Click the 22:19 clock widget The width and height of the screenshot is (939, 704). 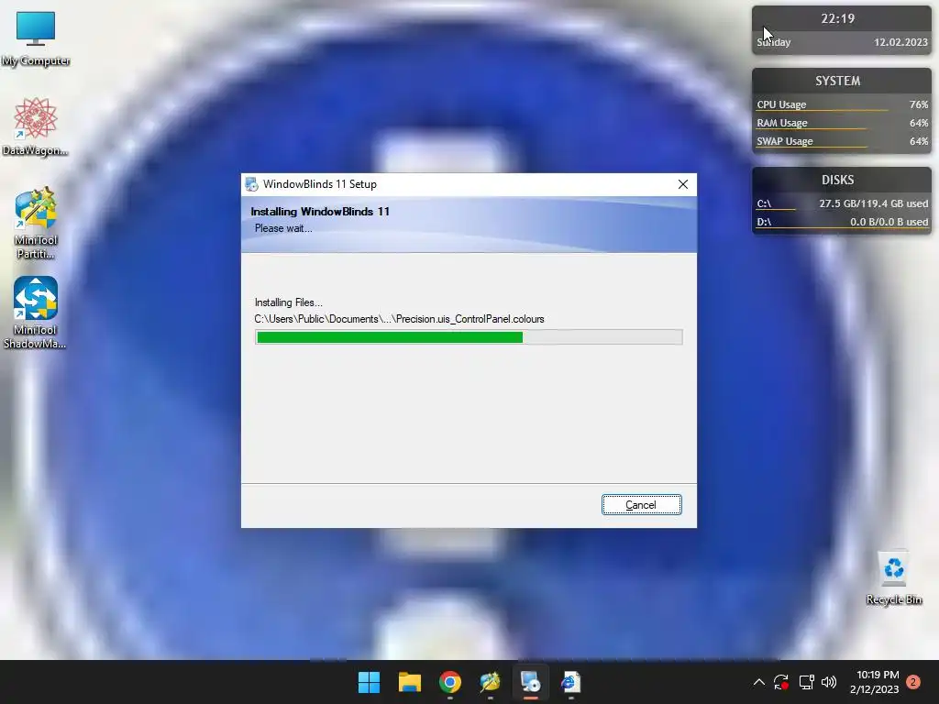point(838,18)
